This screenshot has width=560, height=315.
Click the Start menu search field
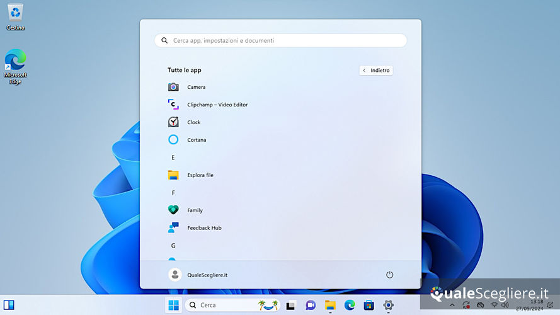tap(280, 40)
